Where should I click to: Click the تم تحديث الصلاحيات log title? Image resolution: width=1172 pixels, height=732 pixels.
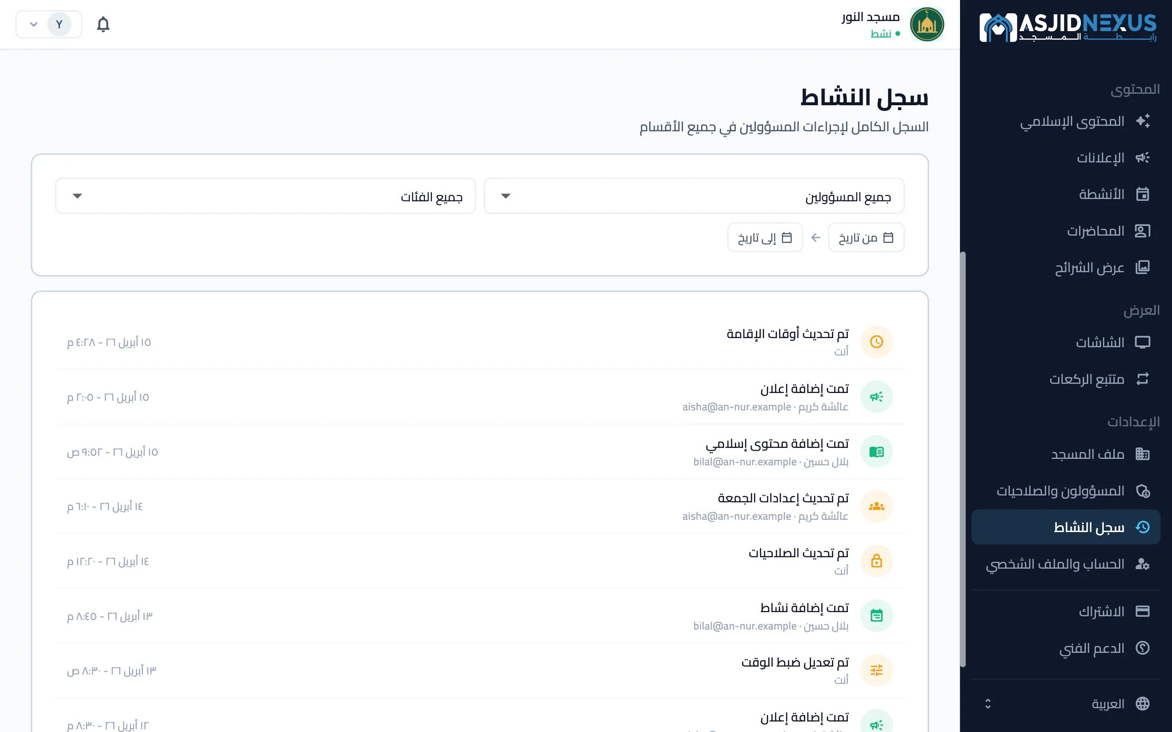798,553
